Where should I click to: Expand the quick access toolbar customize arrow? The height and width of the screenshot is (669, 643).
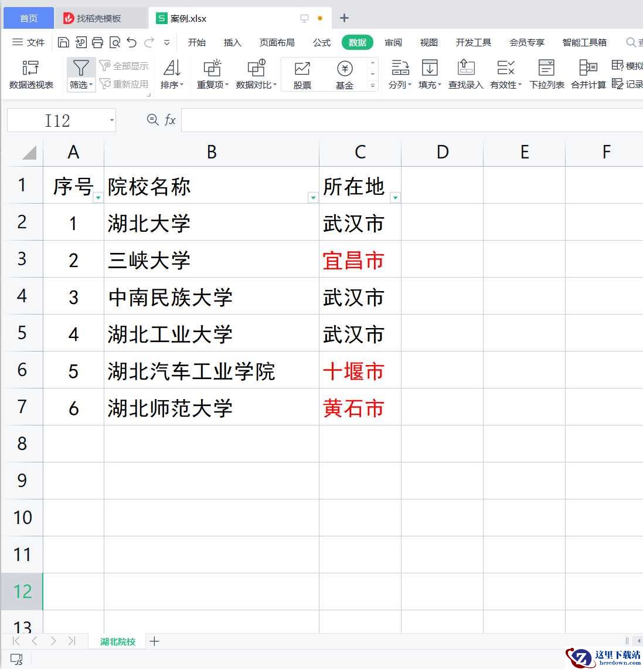coord(166,42)
